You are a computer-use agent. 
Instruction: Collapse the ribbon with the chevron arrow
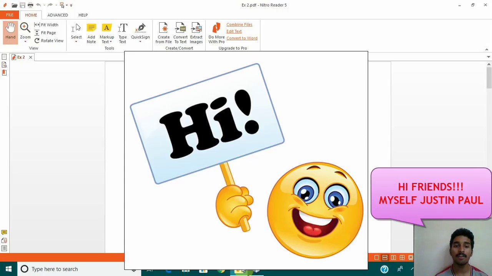487,49
